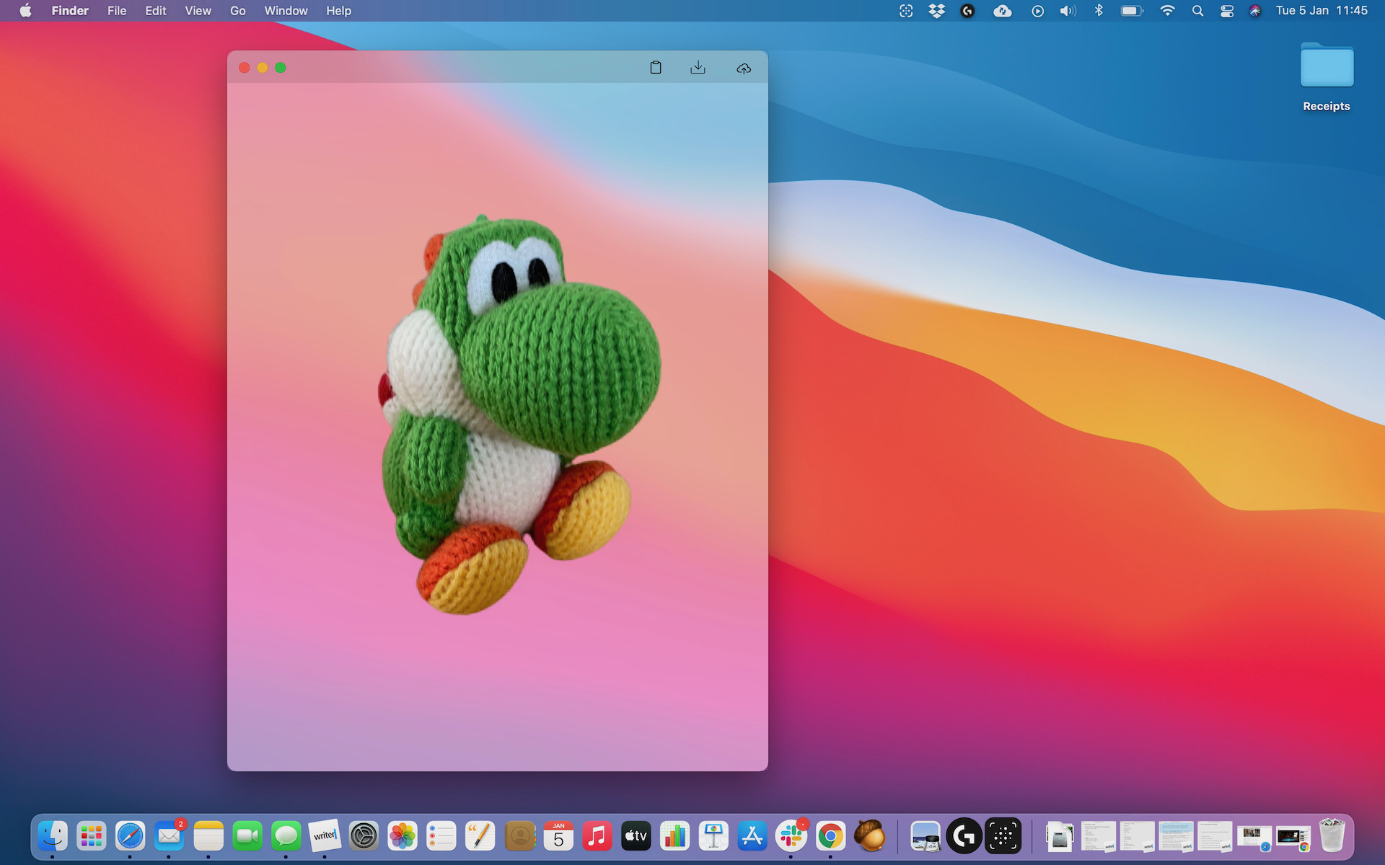
Task: Launch Google Chrome from the Dock
Action: coord(830,836)
